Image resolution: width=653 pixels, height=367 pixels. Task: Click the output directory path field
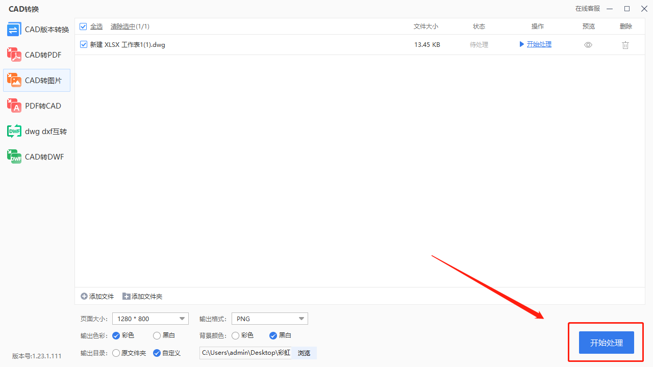pos(245,353)
